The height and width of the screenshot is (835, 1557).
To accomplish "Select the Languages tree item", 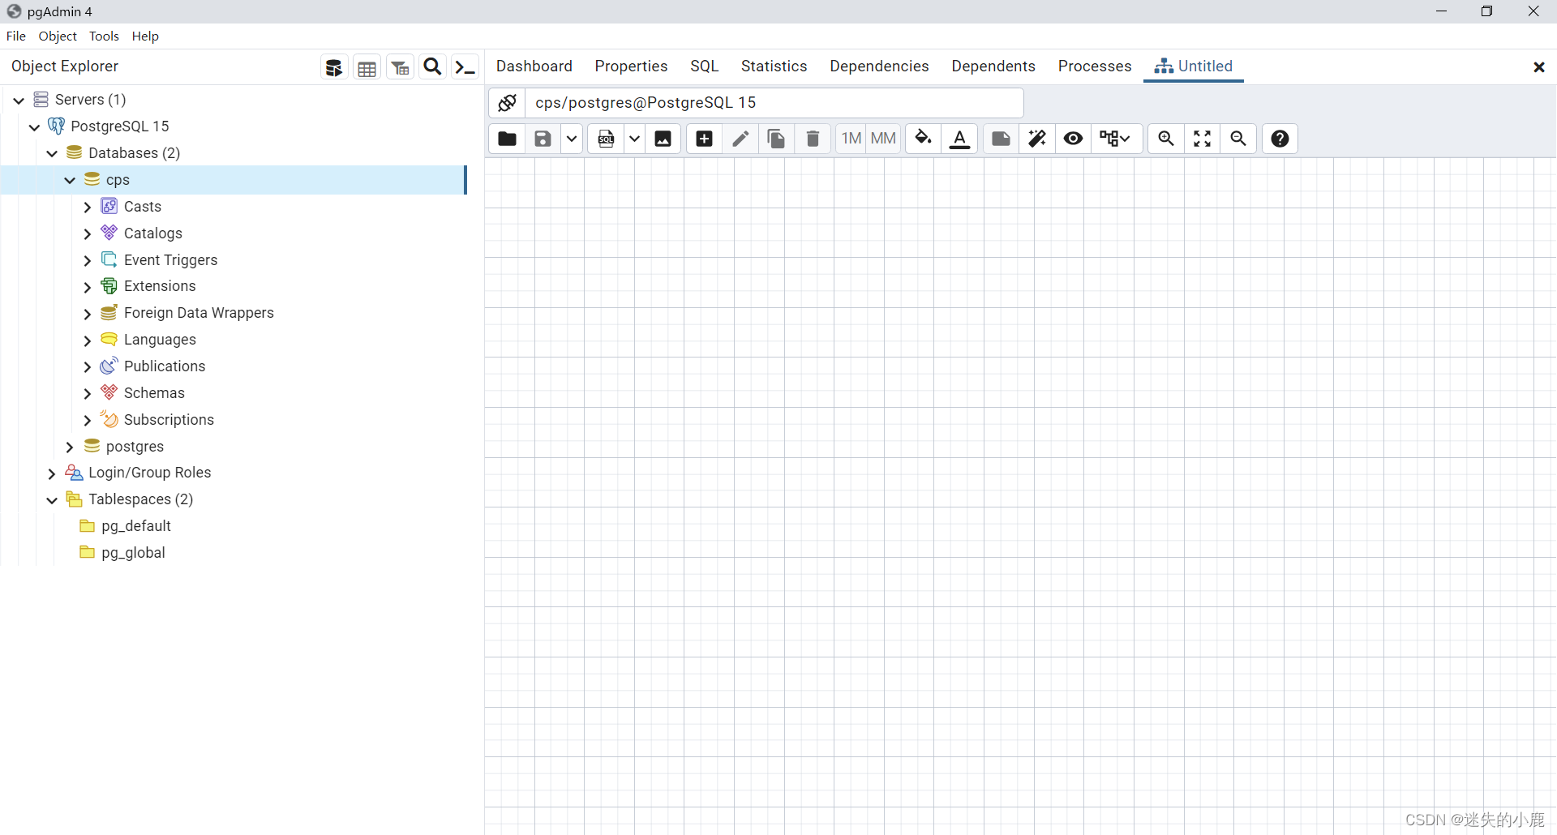I will point(160,340).
